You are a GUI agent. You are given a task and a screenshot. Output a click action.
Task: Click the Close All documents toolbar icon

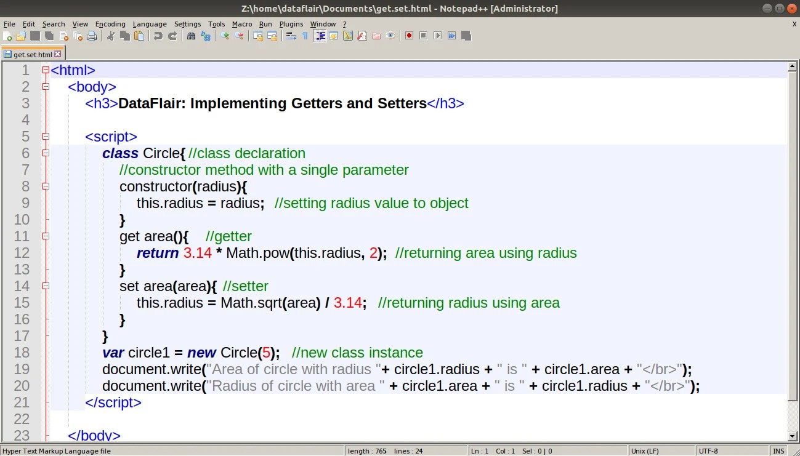click(78, 36)
